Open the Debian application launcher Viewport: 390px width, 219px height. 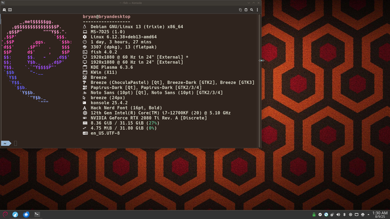click(x=5, y=214)
